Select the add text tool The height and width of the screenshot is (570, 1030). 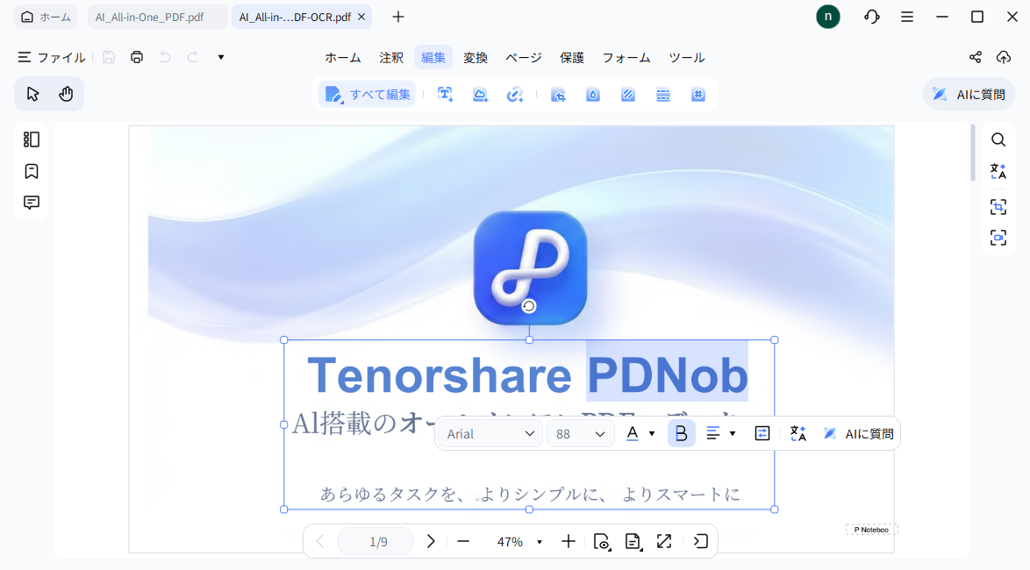click(446, 95)
